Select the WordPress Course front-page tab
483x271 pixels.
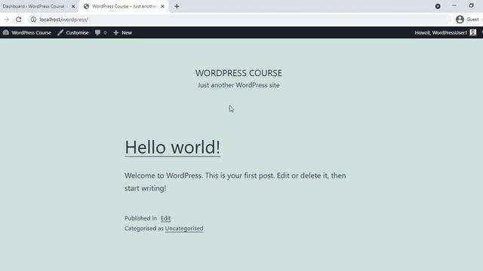coord(124,7)
